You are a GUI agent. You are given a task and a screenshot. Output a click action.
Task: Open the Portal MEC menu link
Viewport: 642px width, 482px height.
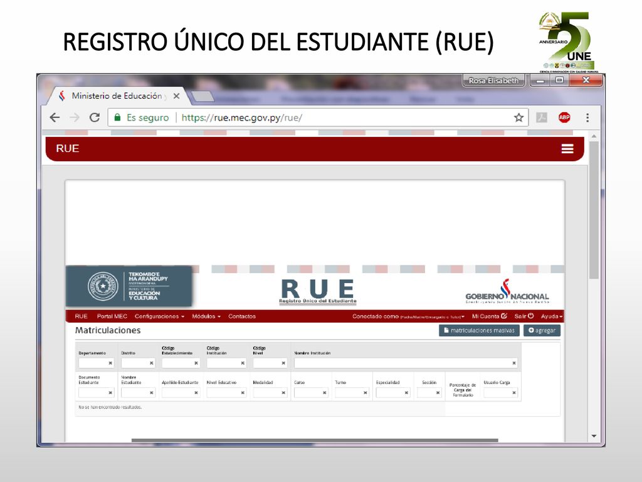(112, 316)
